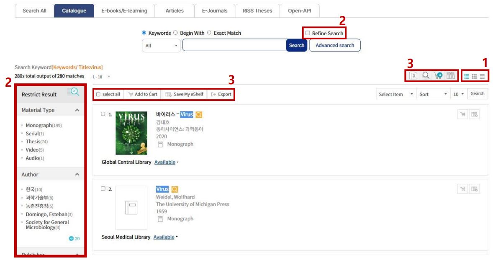Tick the select all checkbox
This screenshot has height=260, width=493.
pos(98,94)
